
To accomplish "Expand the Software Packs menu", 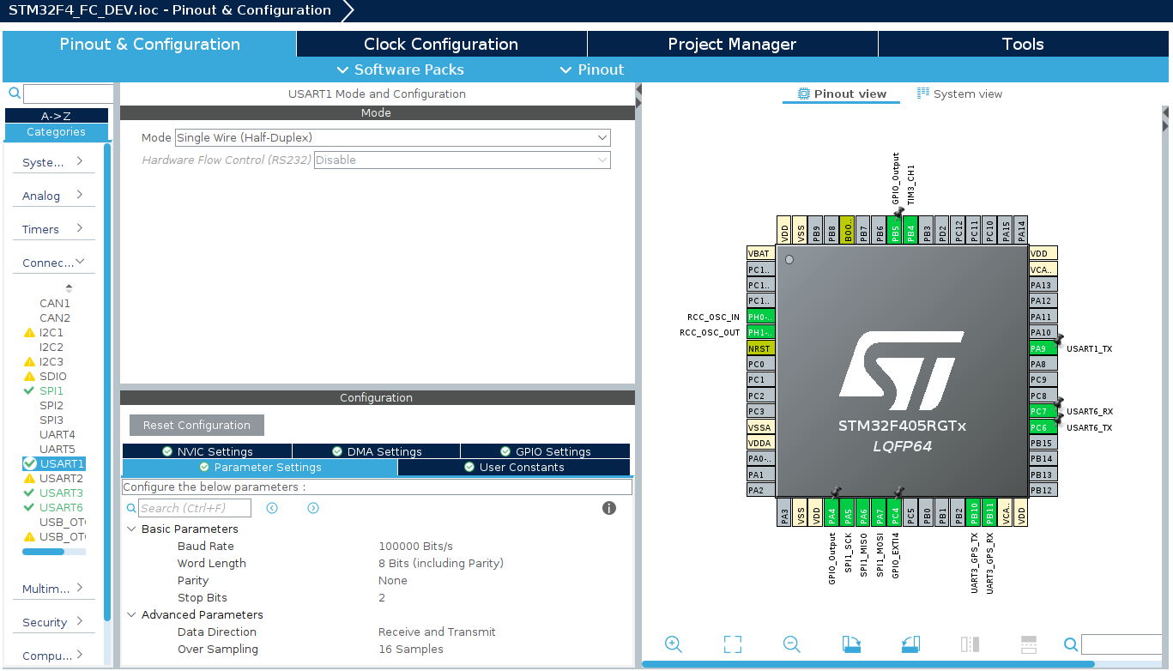I will click(x=400, y=70).
